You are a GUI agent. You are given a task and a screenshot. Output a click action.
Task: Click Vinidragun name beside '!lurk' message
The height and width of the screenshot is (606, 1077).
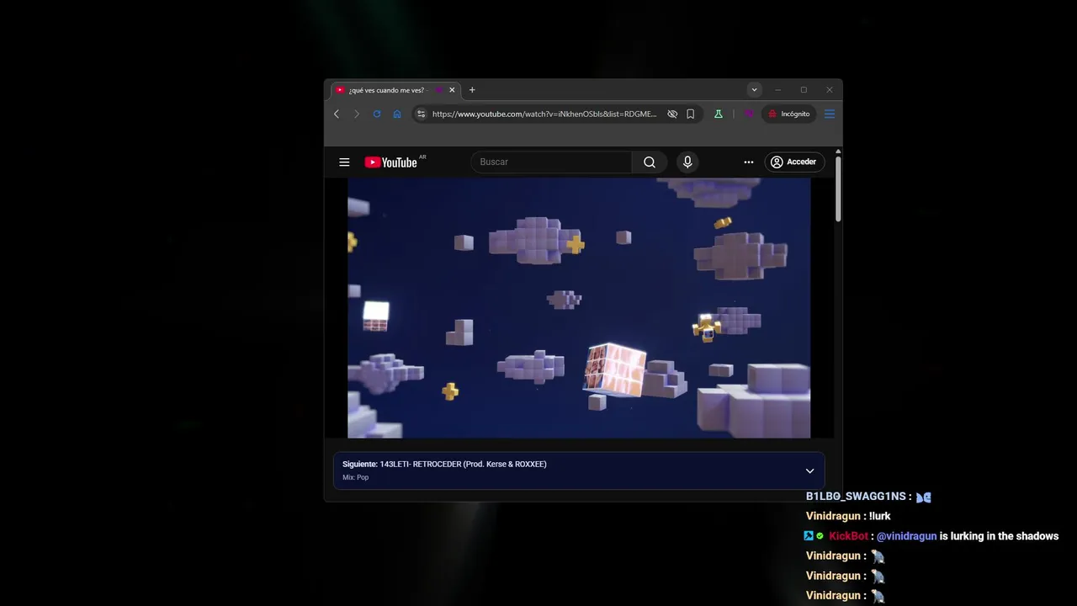click(x=833, y=516)
